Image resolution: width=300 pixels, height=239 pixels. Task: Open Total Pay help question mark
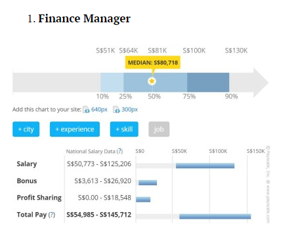52,215
